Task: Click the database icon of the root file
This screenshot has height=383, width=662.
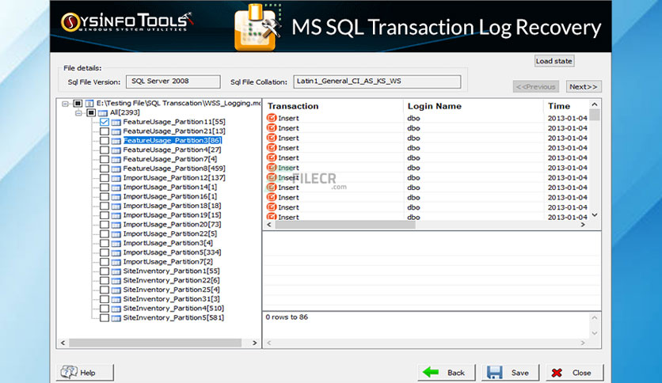Action: coord(89,104)
